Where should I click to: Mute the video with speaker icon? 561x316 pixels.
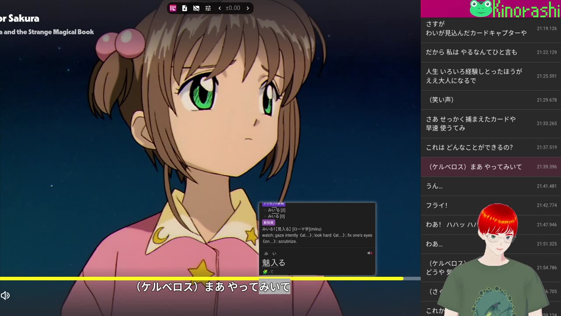[x=5, y=295]
